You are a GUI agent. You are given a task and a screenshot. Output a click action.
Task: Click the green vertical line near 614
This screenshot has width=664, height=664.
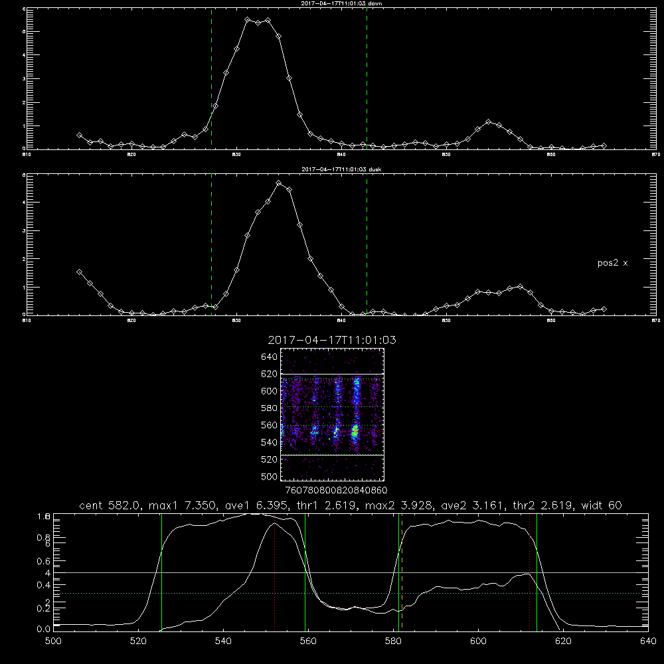pyautogui.click(x=537, y=572)
